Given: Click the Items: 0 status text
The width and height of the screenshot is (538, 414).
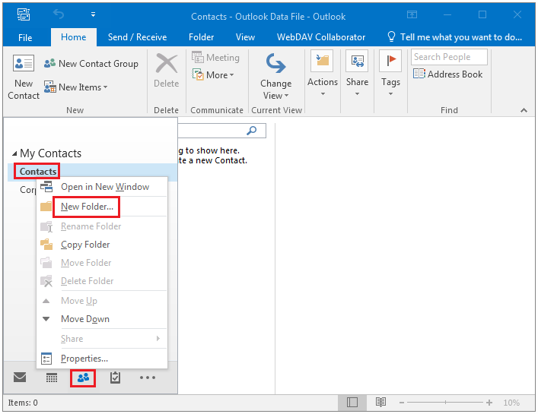Looking at the screenshot, I should (23, 403).
